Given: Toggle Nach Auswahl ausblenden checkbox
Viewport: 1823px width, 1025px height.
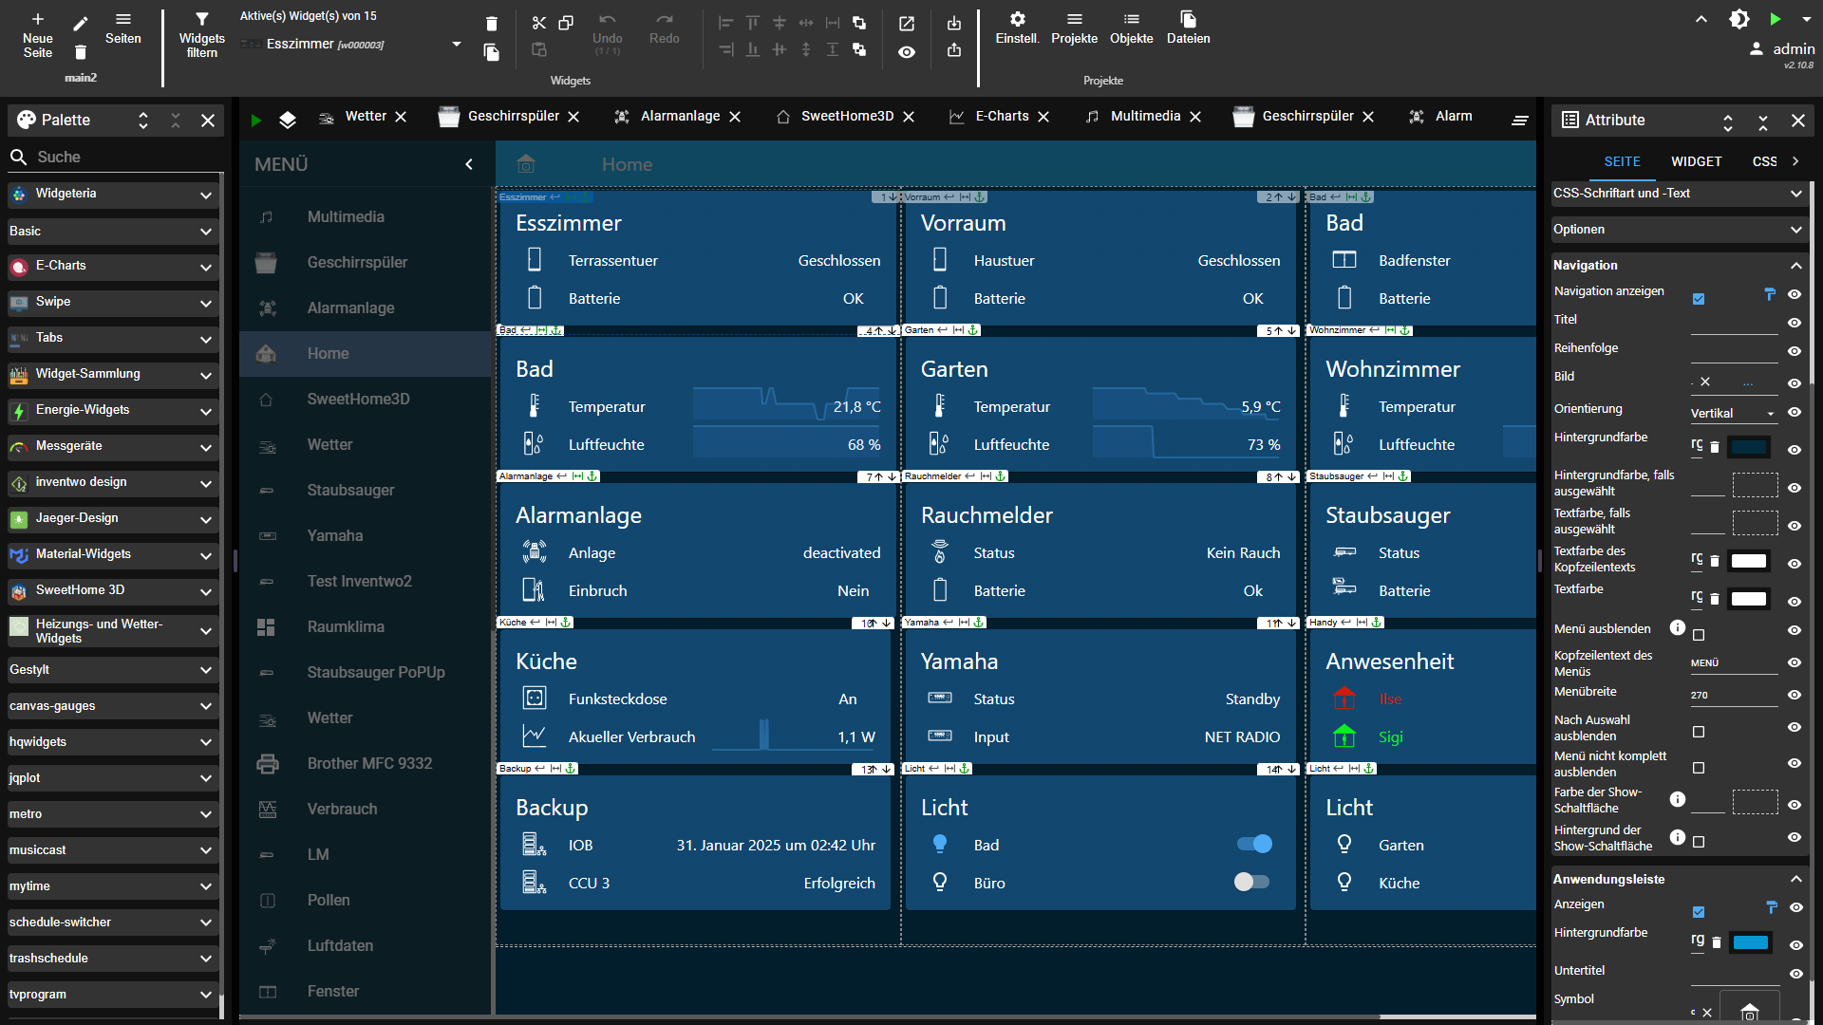Looking at the screenshot, I should (1699, 732).
